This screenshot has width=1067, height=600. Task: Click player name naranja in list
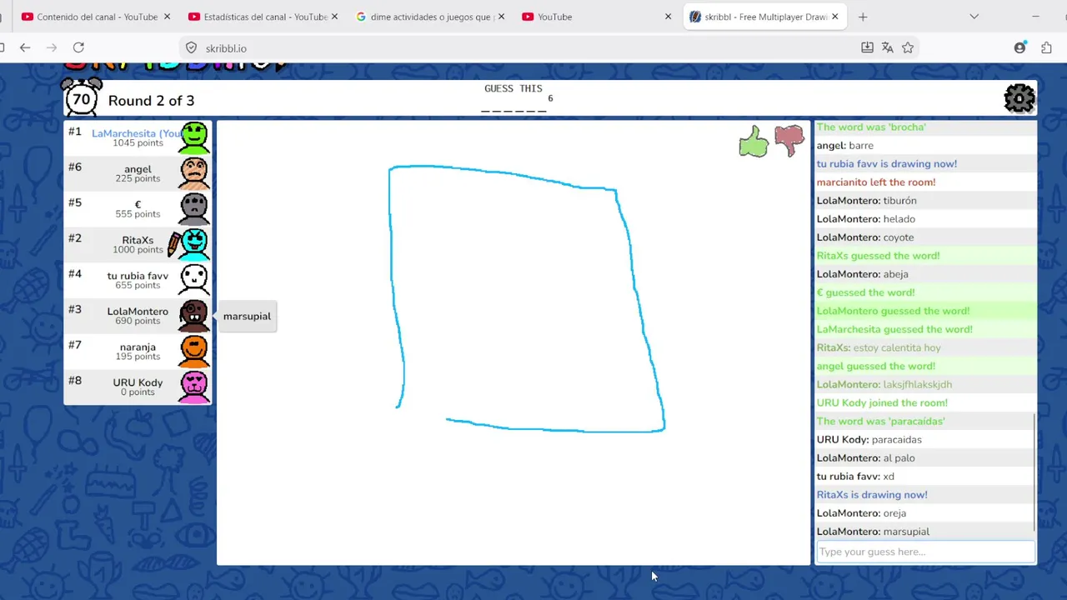pyautogui.click(x=138, y=347)
